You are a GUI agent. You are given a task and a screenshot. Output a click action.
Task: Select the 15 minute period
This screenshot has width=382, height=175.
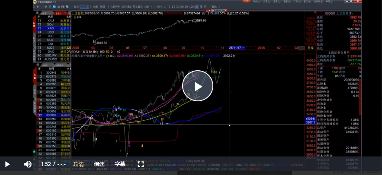(173, 7)
